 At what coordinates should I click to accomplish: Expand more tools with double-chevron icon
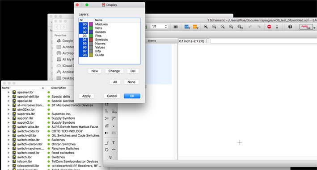click(110, 158)
